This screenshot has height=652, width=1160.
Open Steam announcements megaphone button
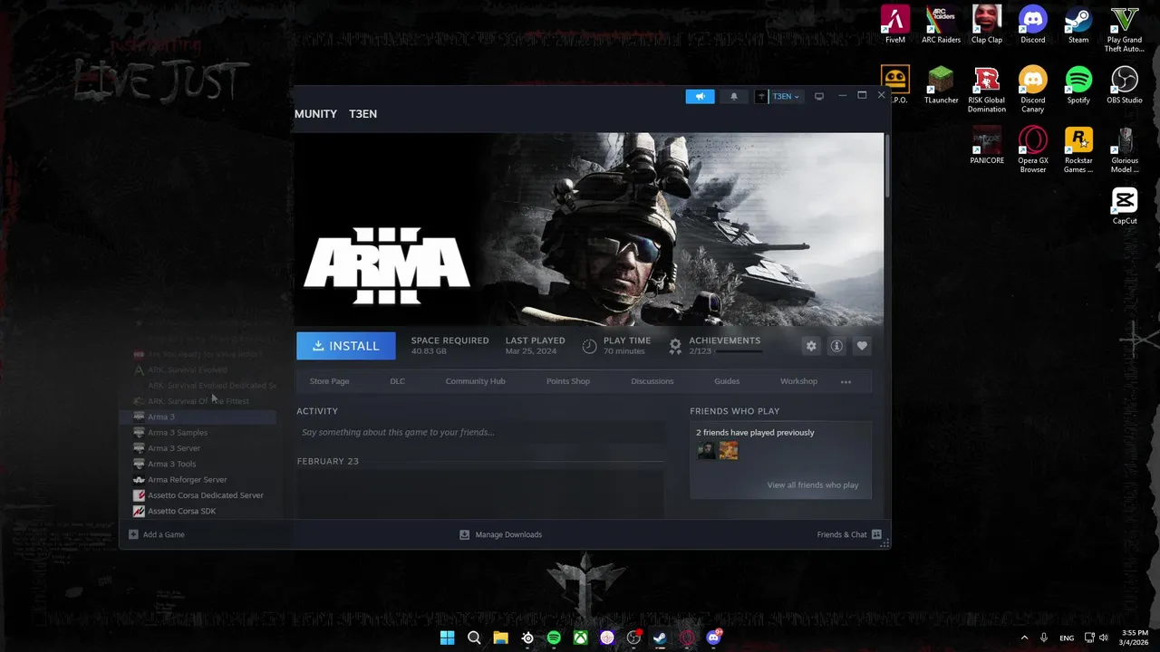pyautogui.click(x=700, y=96)
